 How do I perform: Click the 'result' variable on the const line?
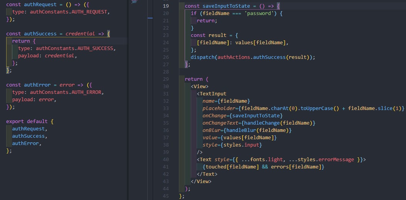coord(217,35)
